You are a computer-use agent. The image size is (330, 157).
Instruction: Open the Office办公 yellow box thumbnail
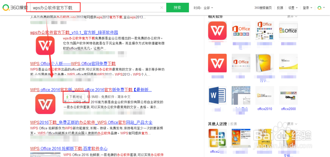click(265, 138)
